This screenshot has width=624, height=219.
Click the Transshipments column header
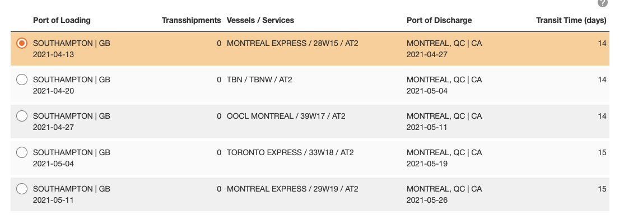pos(192,20)
